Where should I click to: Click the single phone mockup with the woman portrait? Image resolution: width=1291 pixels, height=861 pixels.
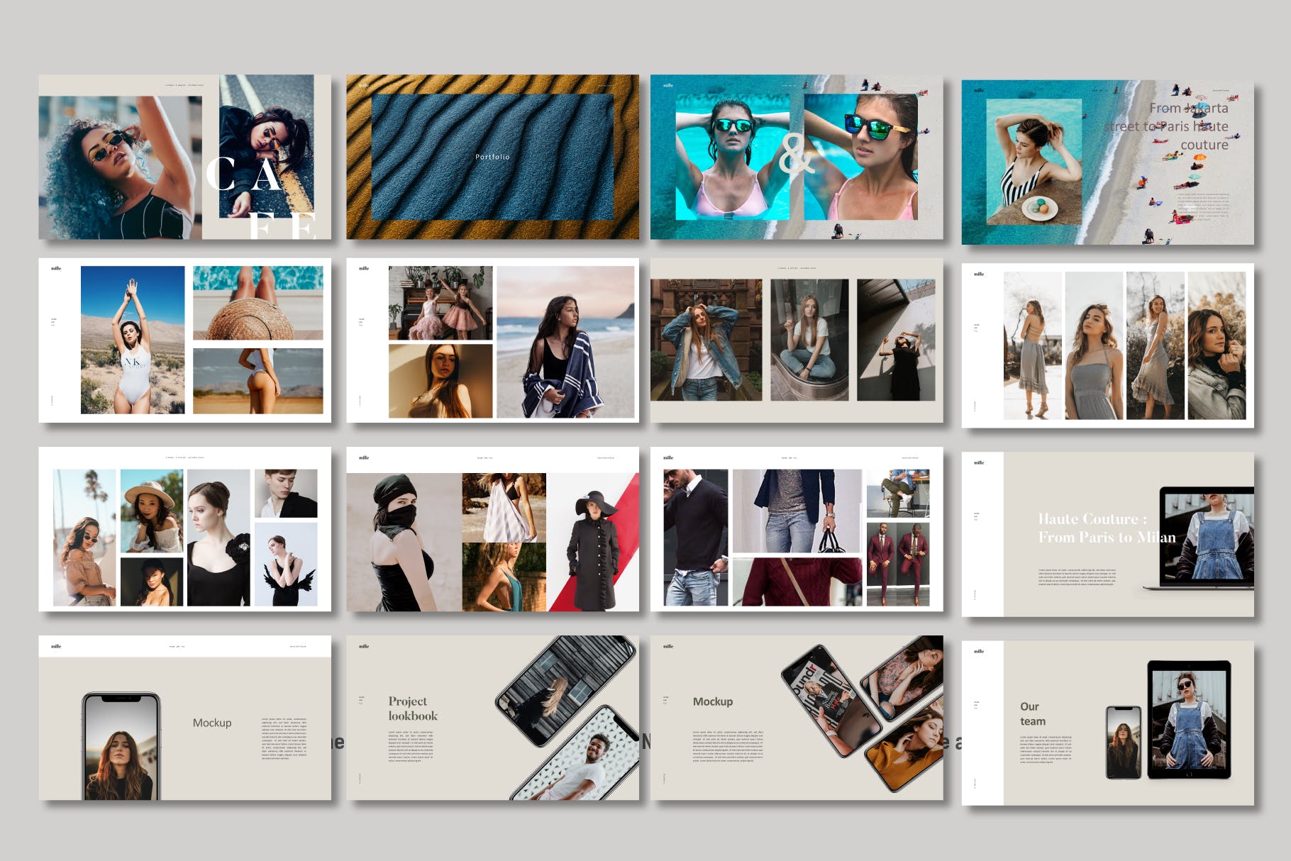[x=121, y=746]
